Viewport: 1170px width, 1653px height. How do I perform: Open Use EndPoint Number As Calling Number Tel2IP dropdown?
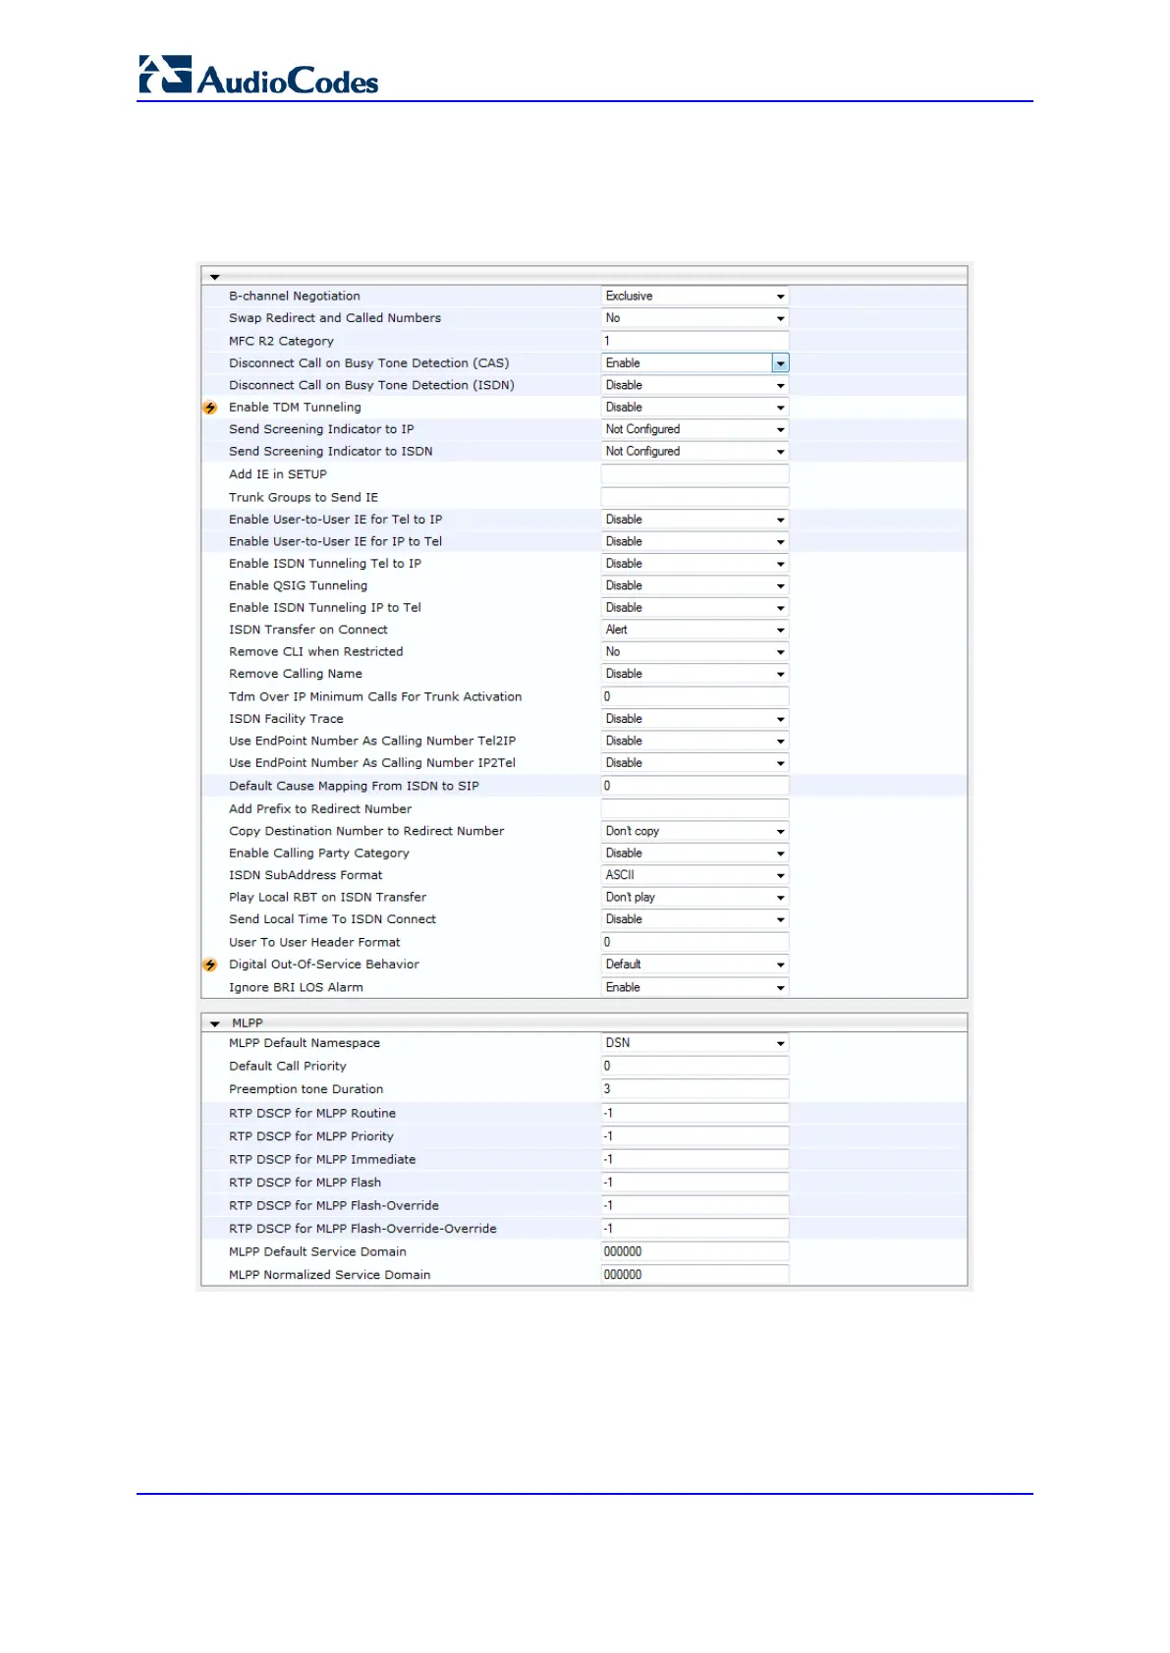(695, 741)
